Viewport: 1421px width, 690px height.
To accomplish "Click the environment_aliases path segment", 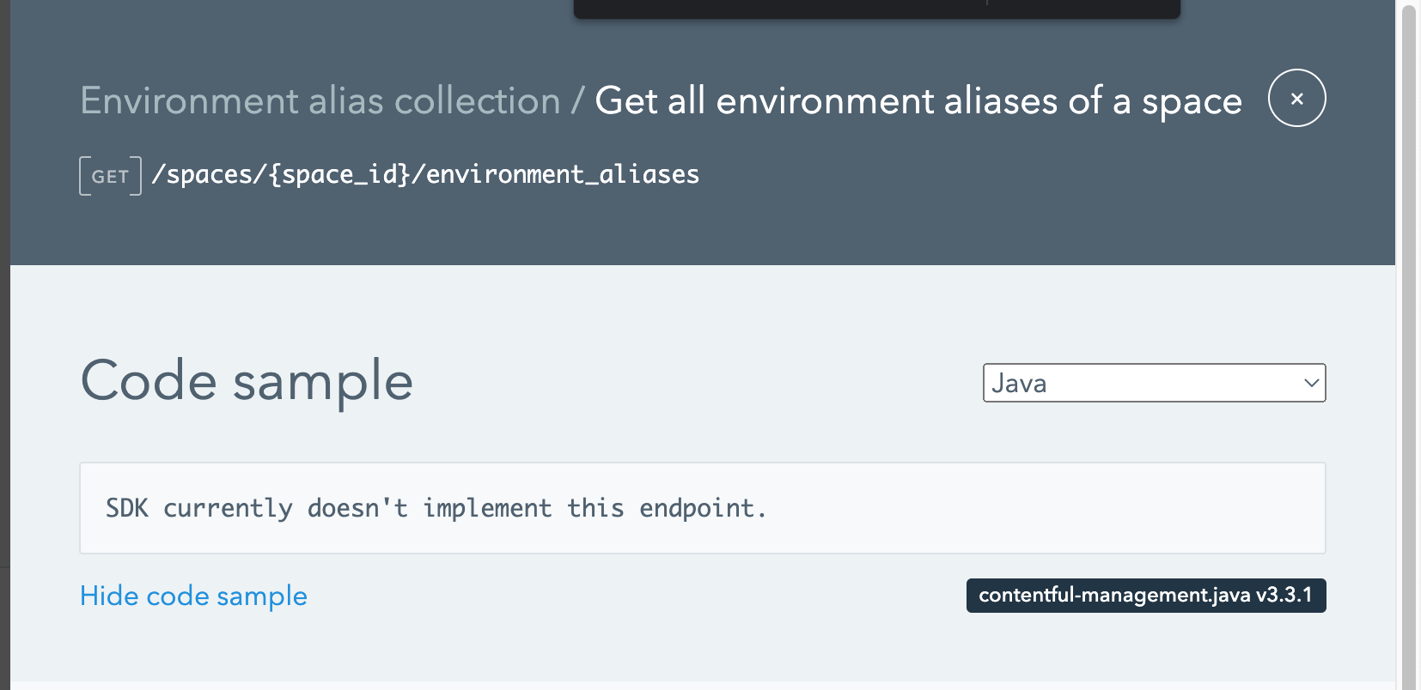I will pyautogui.click(x=563, y=174).
